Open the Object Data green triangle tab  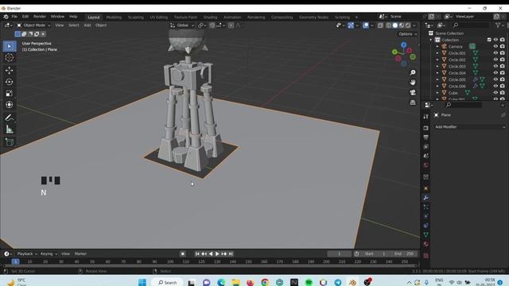click(x=426, y=234)
